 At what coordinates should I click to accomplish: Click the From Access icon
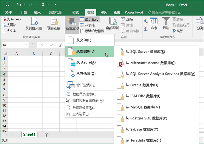(4, 19)
